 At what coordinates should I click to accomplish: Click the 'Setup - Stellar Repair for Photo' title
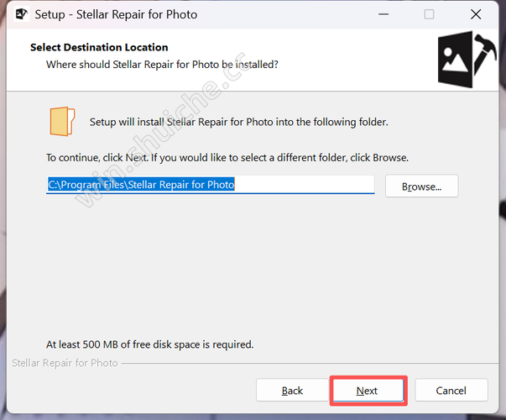(116, 14)
